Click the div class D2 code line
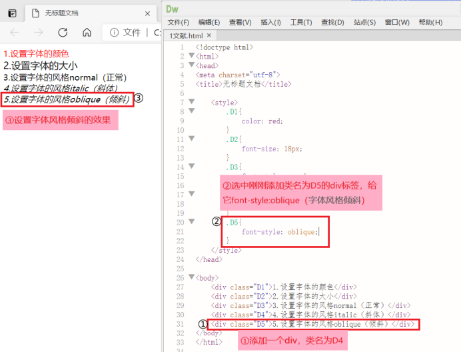The width and height of the screenshot is (461, 352). coord(284,296)
